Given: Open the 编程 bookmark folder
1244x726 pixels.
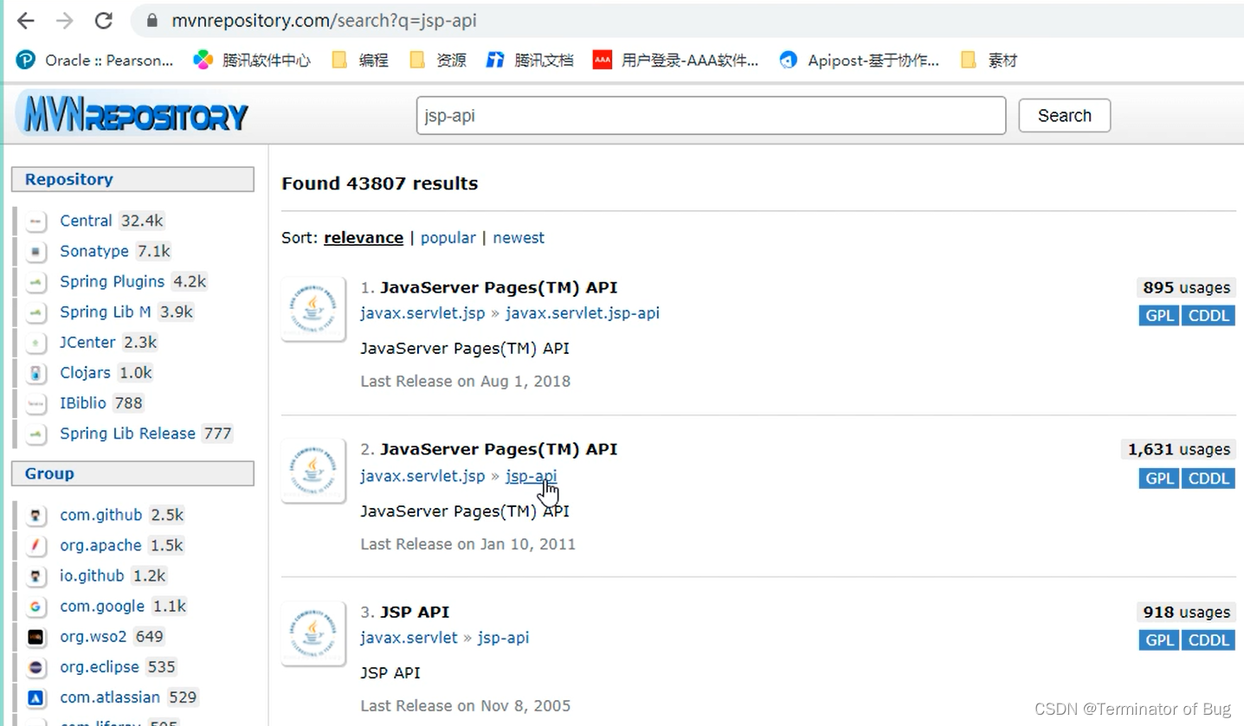Looking at the screenshot, I should coord(360,60).
